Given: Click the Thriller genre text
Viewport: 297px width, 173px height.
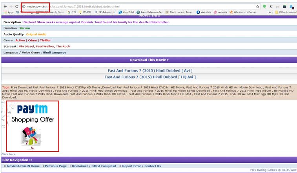Looking at the screenshot, I should (x=45, y=40).
